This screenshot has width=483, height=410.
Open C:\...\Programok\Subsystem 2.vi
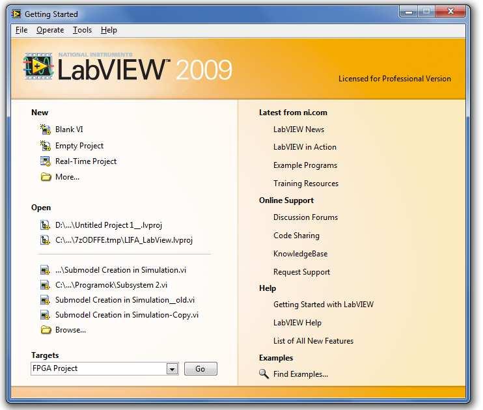pos(111,285)
